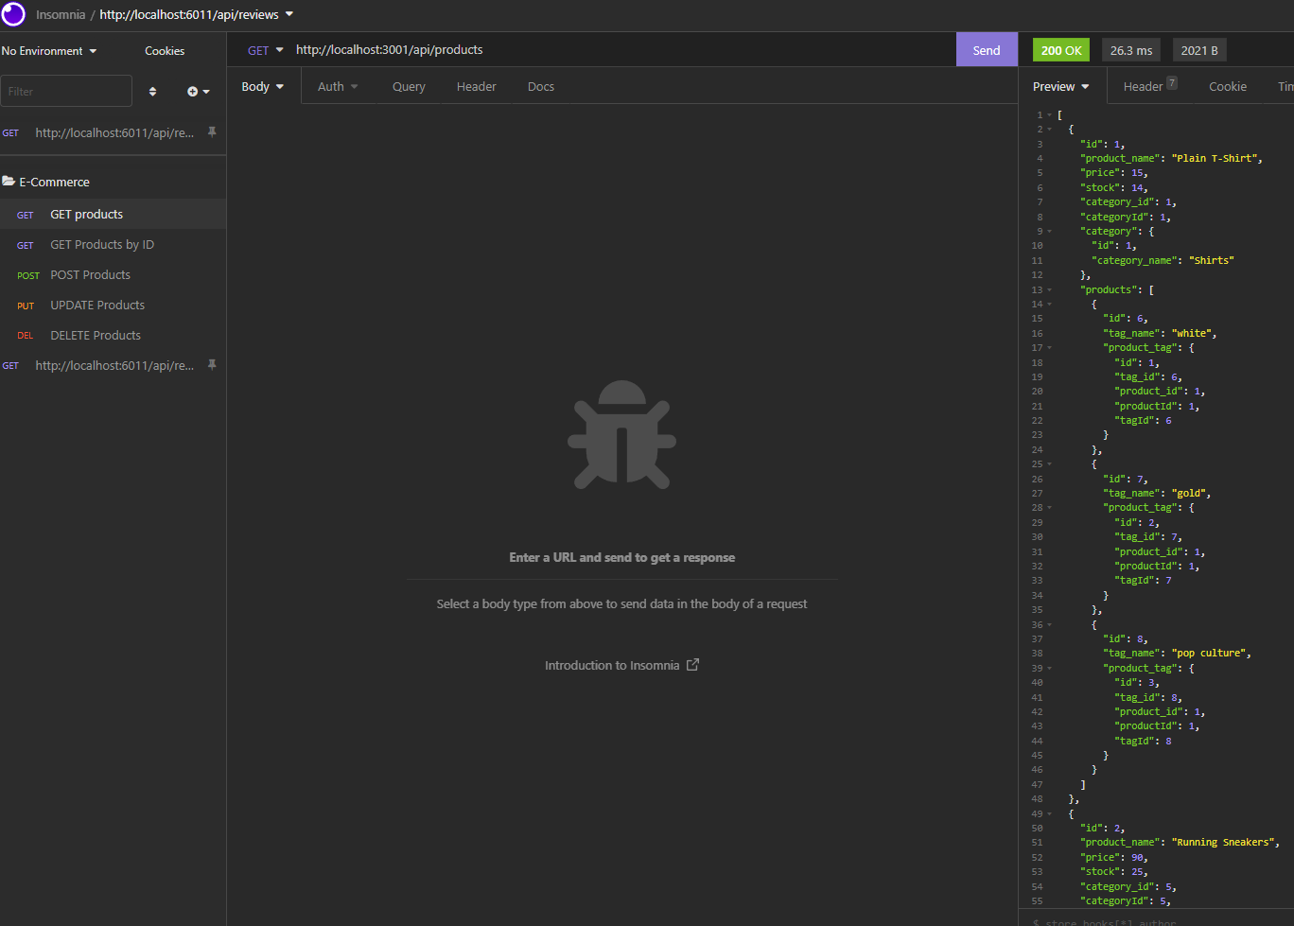Viewport: 1294px width, 926px height.
Task: Send the request with the Send button
Action: tap(987, 50)
